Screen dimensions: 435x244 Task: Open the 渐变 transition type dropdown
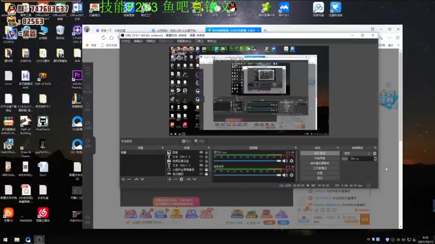357,153
